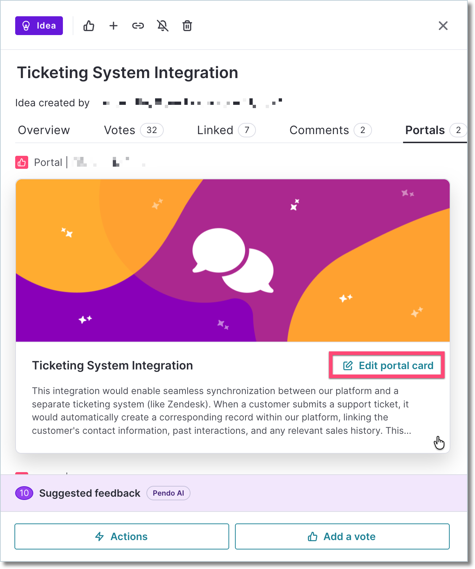The height and width of the screenshot is (569, 475).
Task: Select the Portals tab
Action: click(x=435, y=130)
